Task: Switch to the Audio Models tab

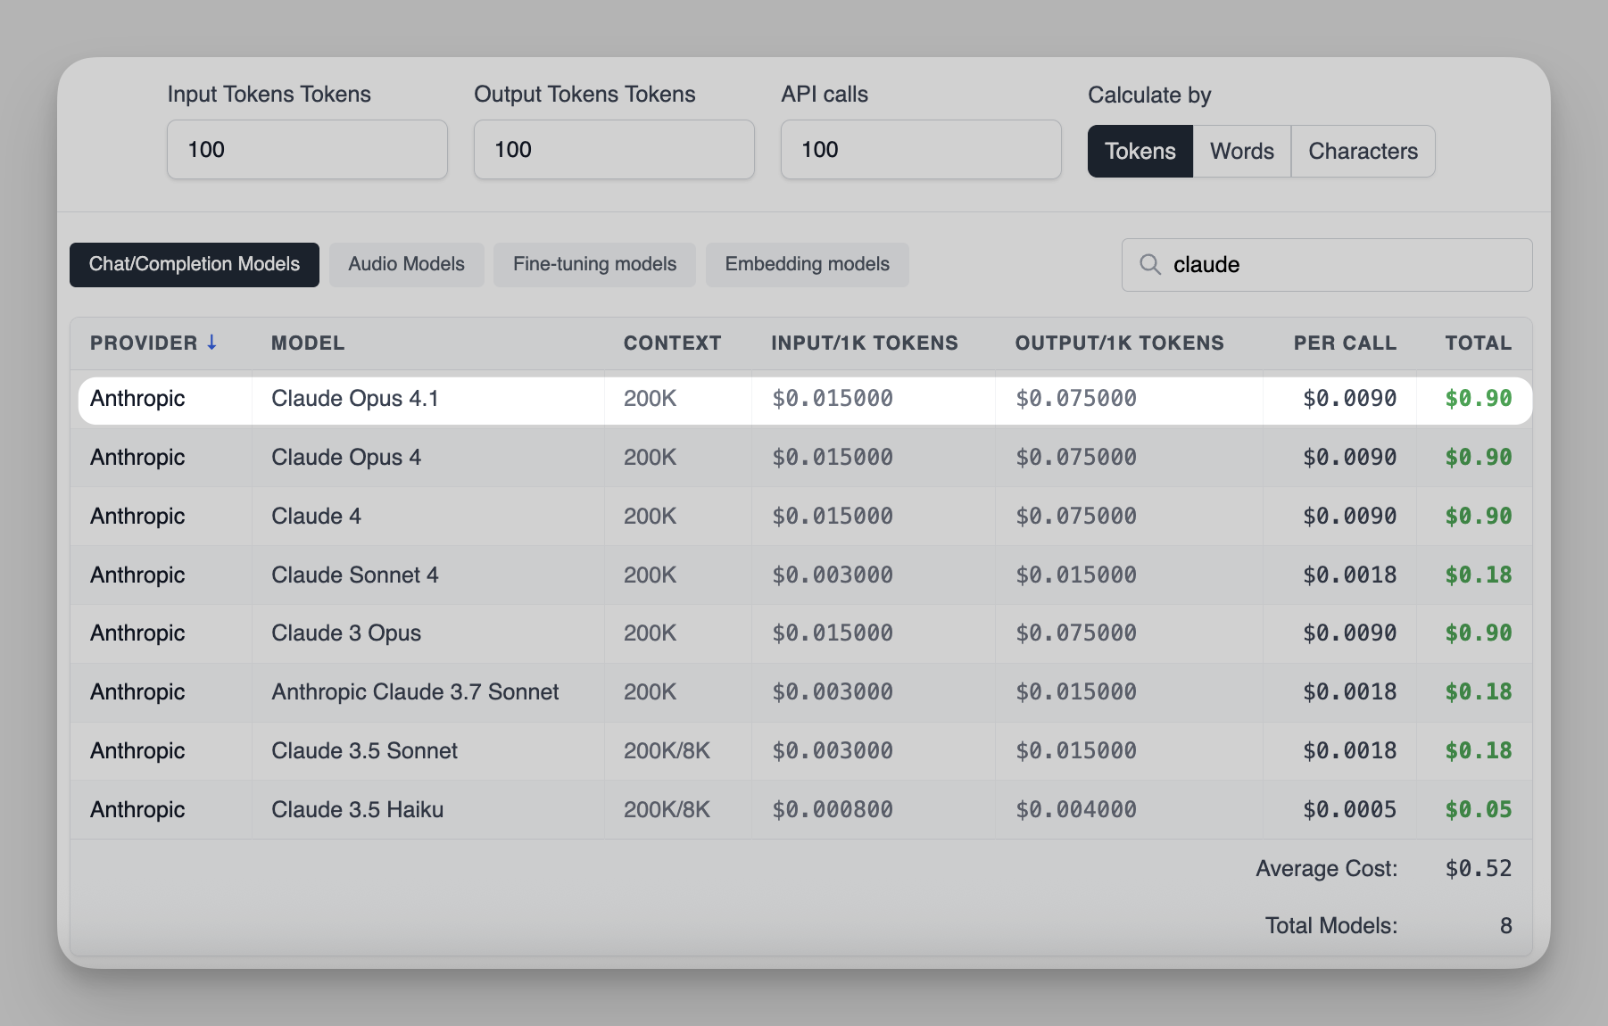Action: tap(407, 265)
